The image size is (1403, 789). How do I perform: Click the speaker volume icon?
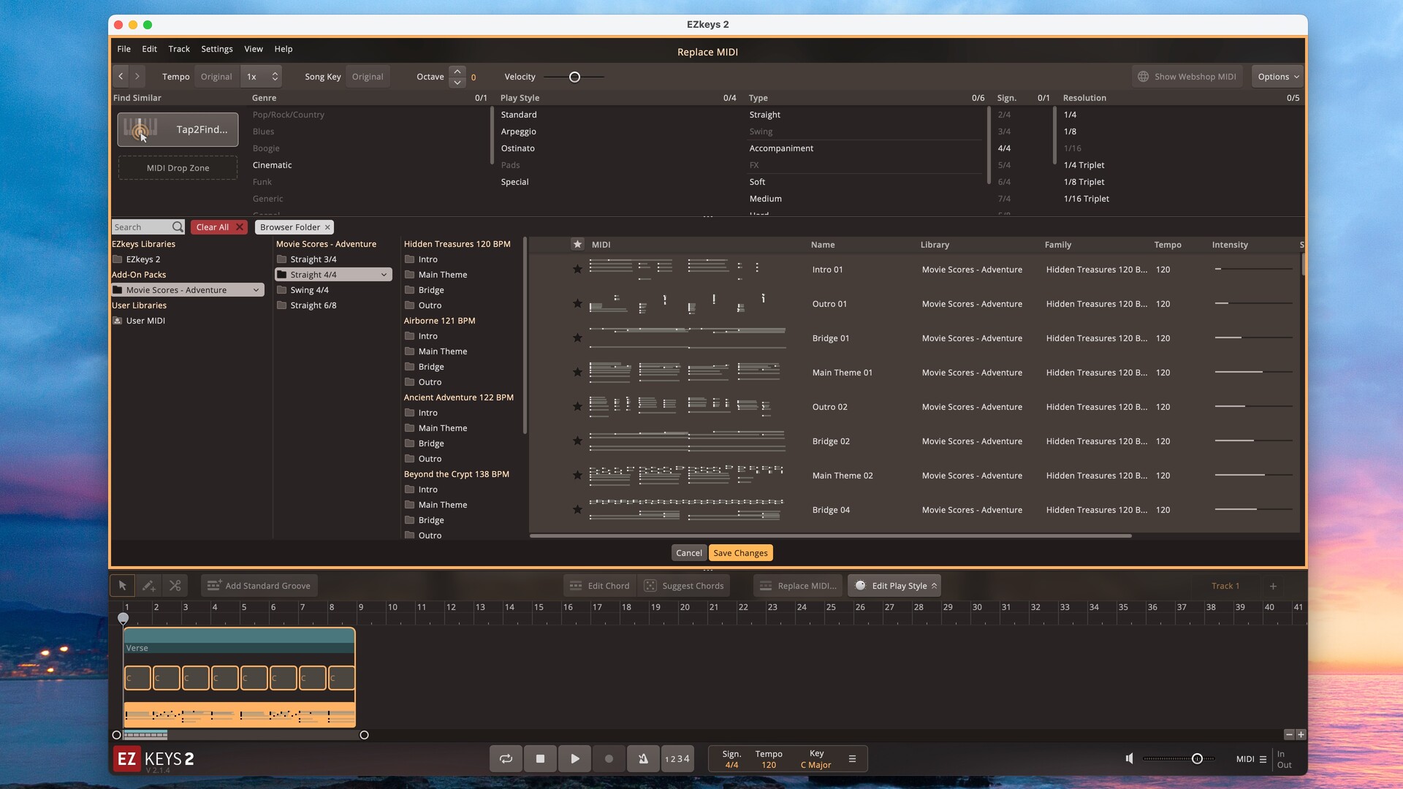point(1129,758)
